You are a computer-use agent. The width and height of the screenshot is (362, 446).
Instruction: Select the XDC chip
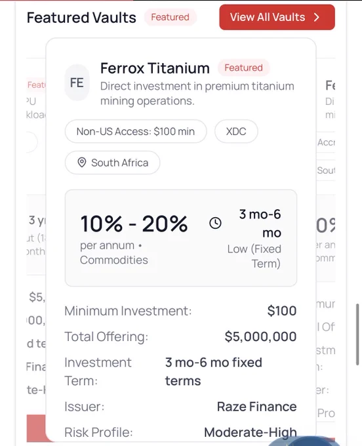click(236, 131)
